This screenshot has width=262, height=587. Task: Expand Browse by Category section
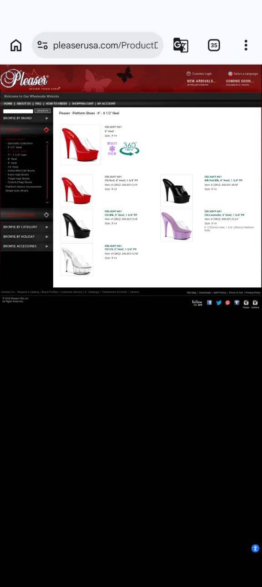26,227
